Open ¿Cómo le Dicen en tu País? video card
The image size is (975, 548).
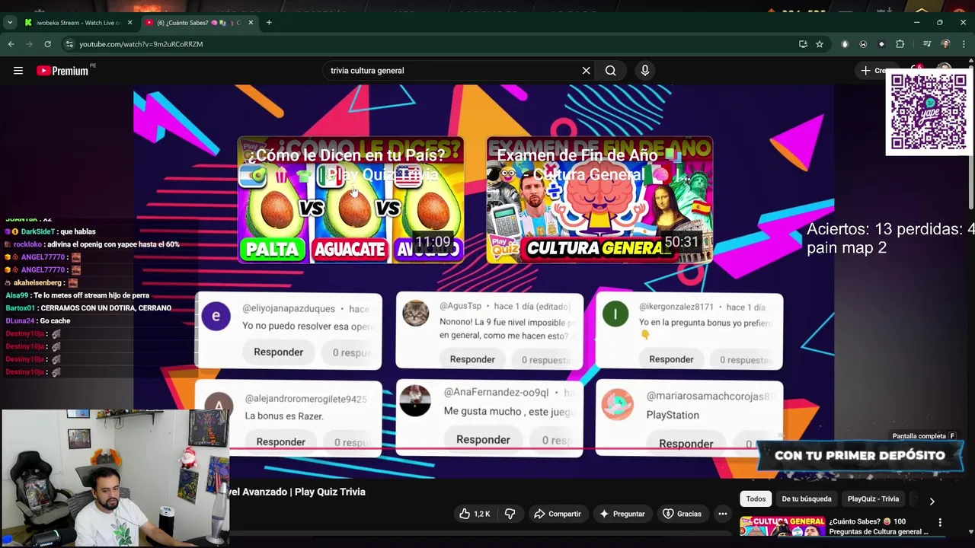pyautogui.click(x=350, y=200)
